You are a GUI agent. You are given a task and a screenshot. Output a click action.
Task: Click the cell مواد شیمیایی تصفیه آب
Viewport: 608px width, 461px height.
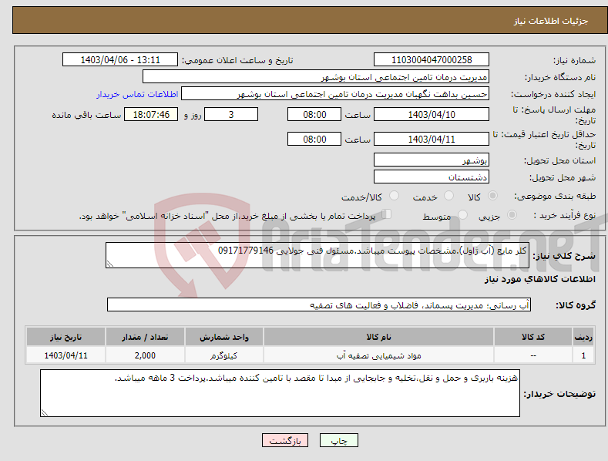(378, 355)
